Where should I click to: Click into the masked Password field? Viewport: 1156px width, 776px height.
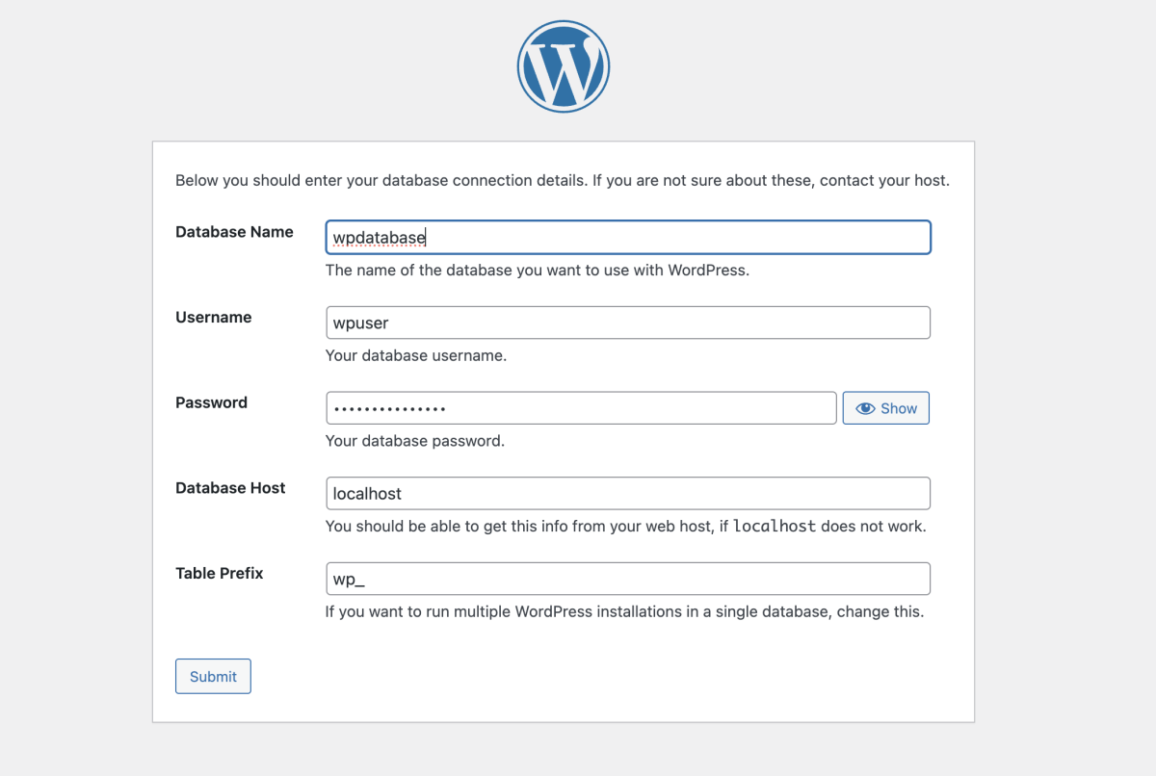581,408
